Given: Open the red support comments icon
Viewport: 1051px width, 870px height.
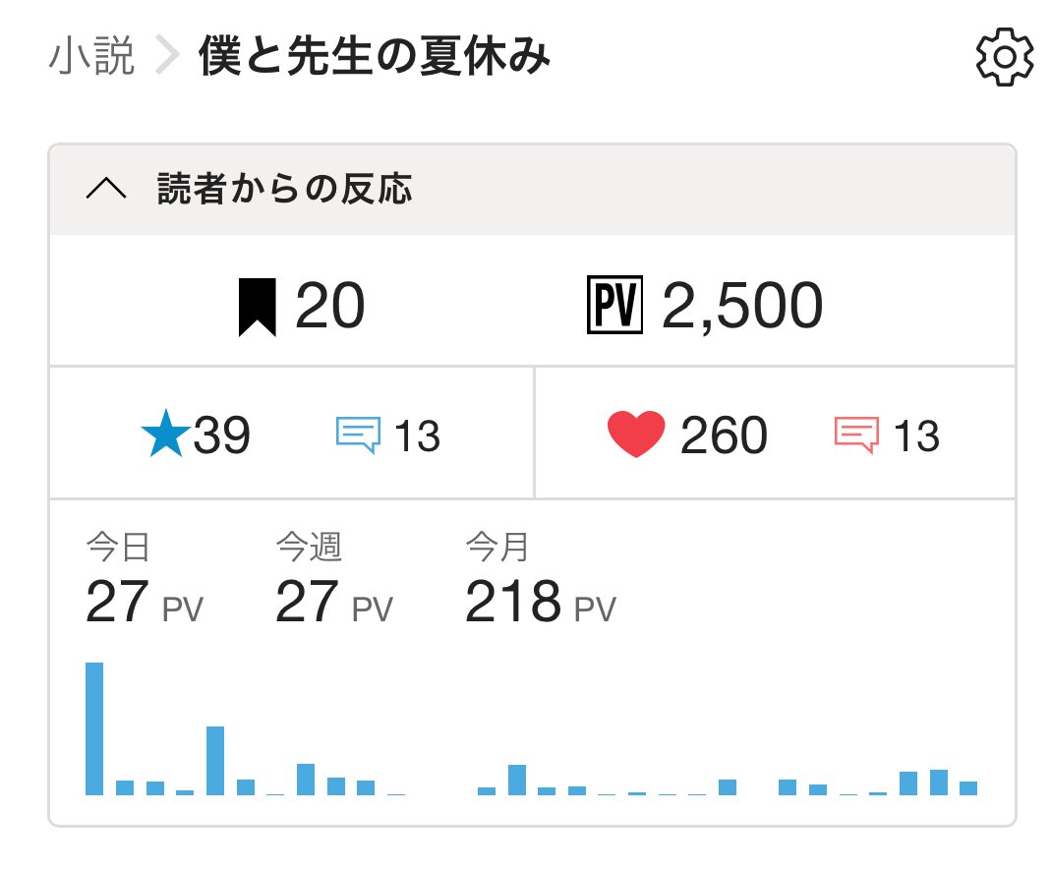Looking at the screenshot, I should pos(855,435).
